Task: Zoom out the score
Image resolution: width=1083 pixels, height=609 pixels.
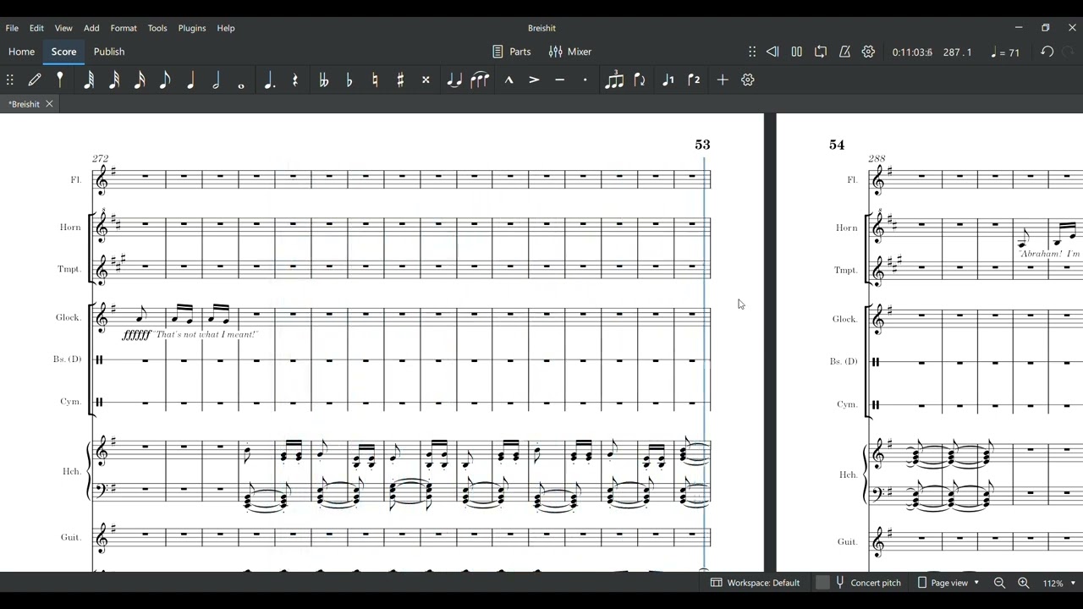Action: 999,583
